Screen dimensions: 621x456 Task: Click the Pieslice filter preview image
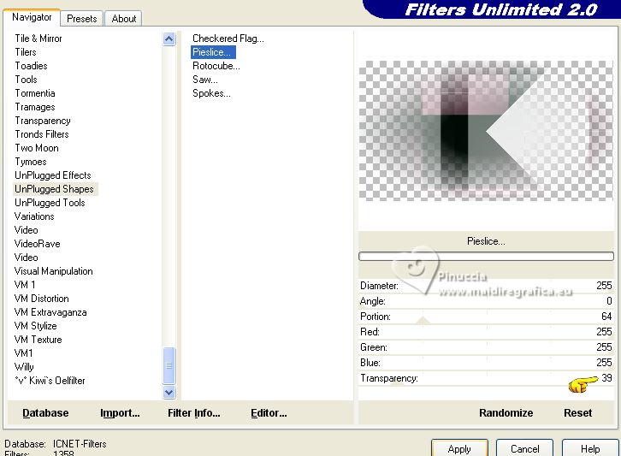pos(486,131)
